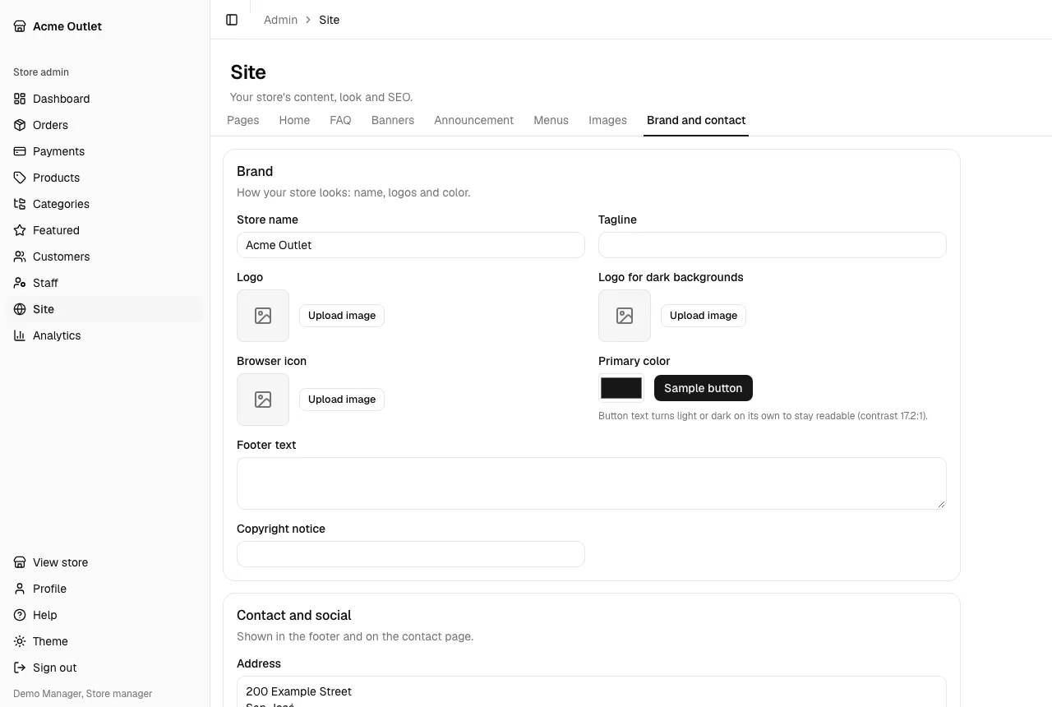Click the Browser icon placeholder thumbnail

[x=263, y=400]
